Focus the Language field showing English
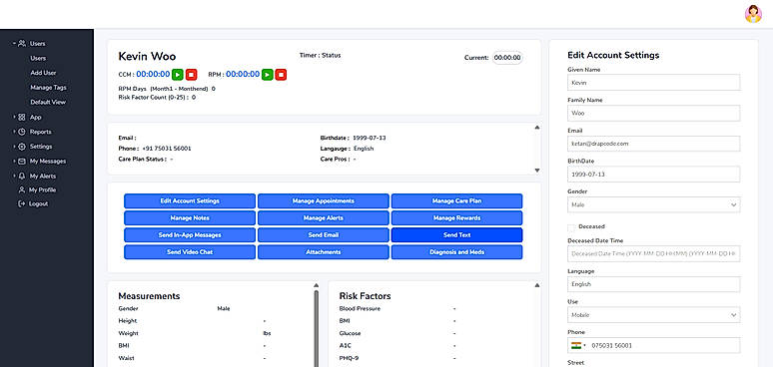Viewport: 773px width, 367px height. (x=654, y=284)
